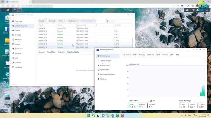Open Performance Alarm in Resource Monitor
The height and width of the screenshot is (118, 211).
(108, 74)
